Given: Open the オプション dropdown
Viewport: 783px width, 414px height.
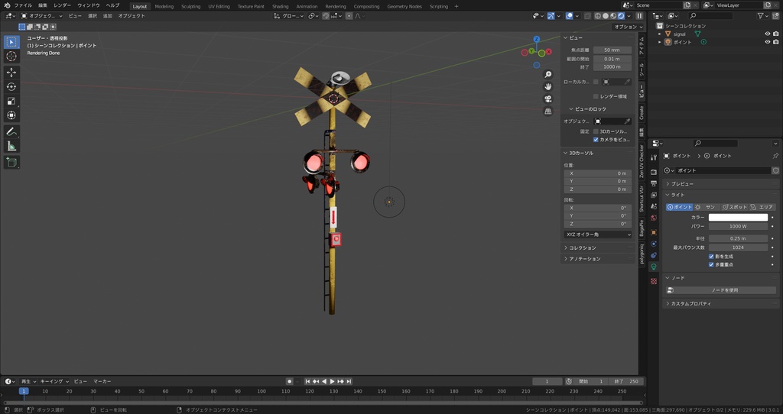Looking at the screenshot, I should coord(629,27).
